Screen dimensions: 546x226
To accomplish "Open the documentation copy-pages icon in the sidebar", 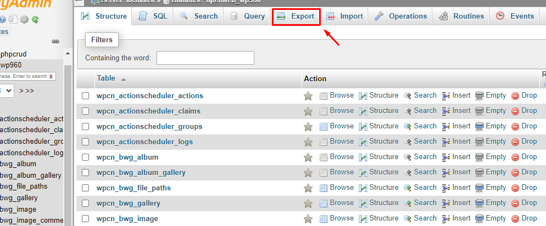I will 13,19.
